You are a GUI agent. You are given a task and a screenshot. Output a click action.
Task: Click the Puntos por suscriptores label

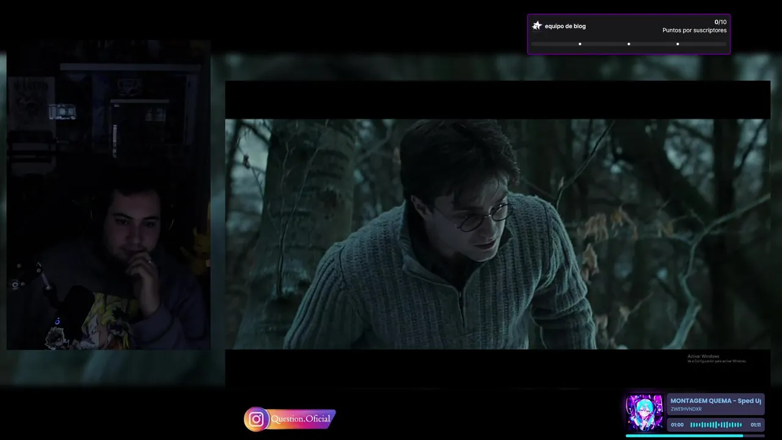pyautogui.click(x=695, y=30)
